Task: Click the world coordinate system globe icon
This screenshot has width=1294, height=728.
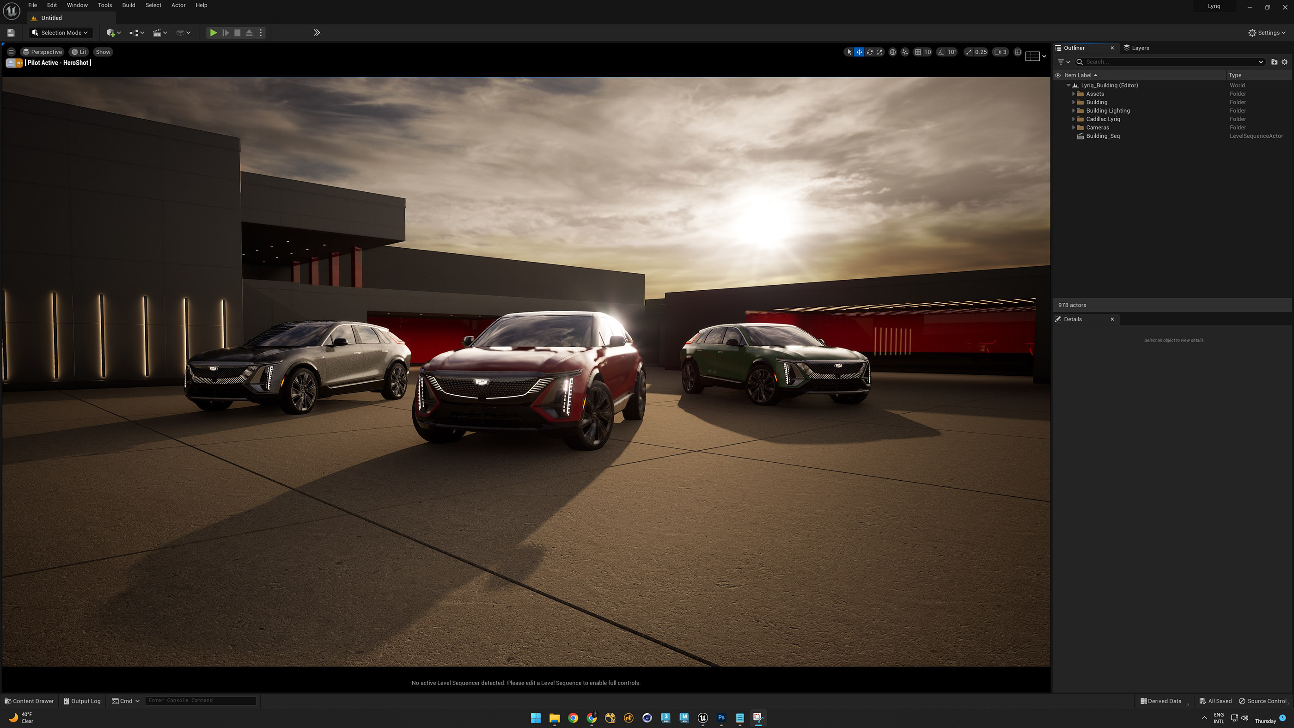Action: [x=893, y=52]
